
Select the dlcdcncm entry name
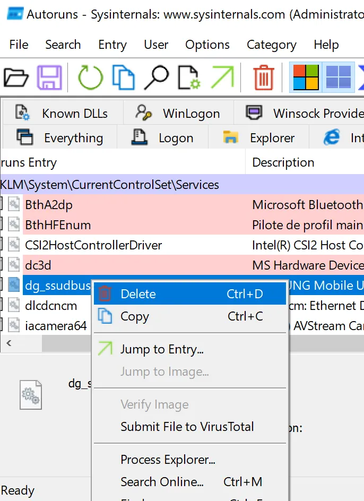pos(51,306)
